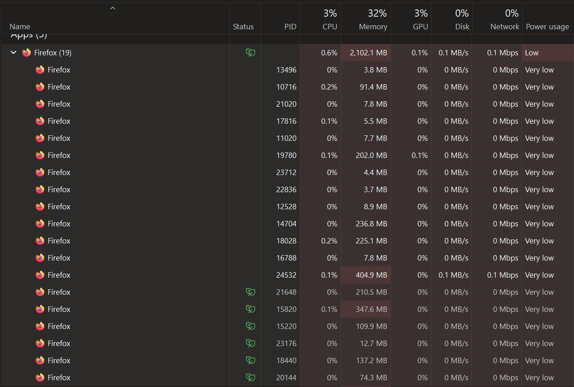574x387 pixels.
Task: Click the Firefox icon for PID 21020
Action: (x=40, y=104)
